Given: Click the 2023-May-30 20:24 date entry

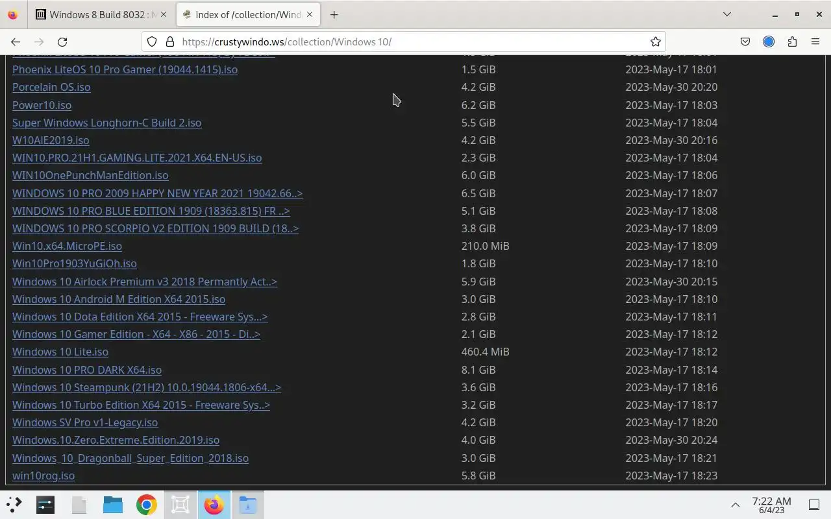Looking at the screenshot, I should [x=671, y=440].
